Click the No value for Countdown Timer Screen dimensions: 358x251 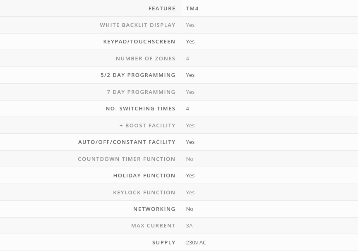[190, 159]
